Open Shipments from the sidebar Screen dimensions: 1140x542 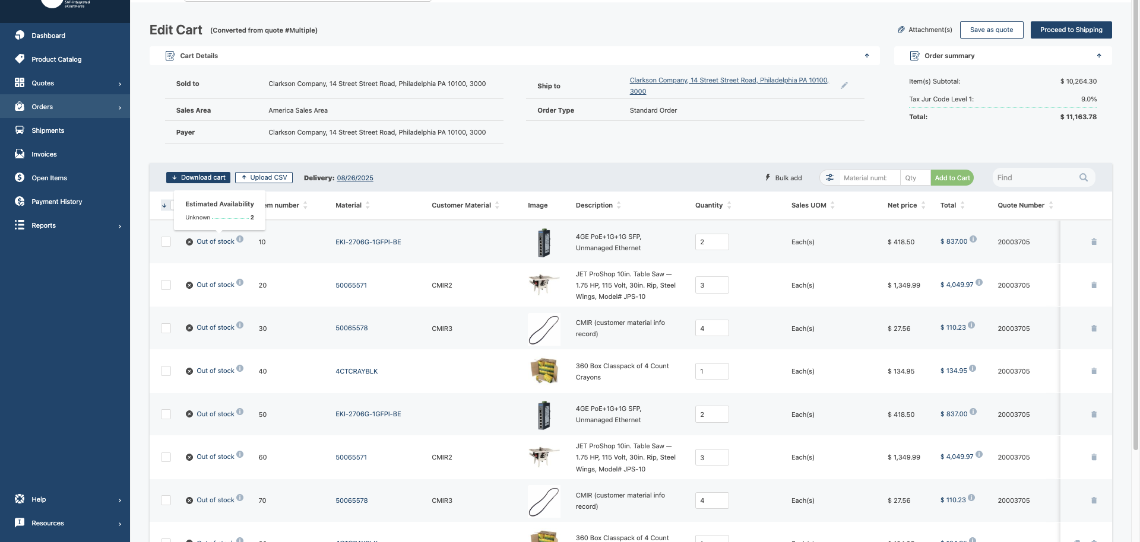47,130
